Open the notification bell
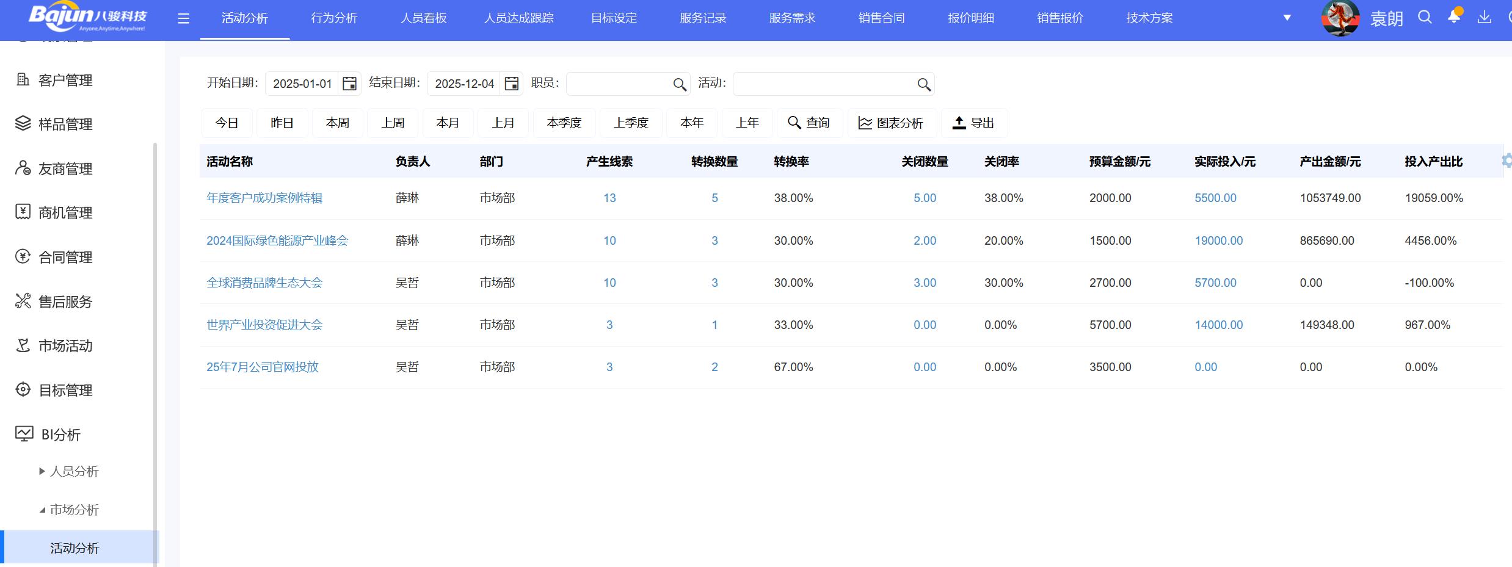 pos(1454,17)
